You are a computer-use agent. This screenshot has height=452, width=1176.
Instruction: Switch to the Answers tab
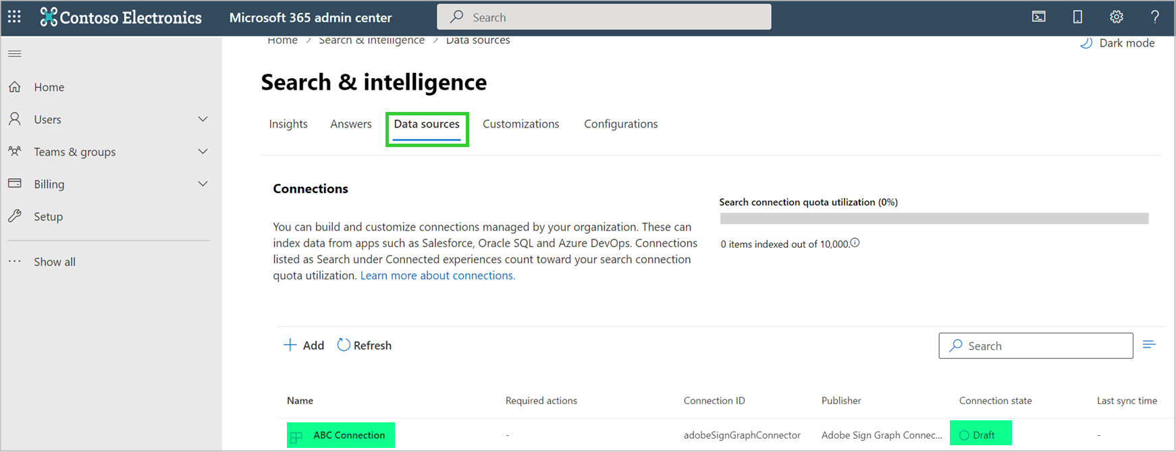351,124
